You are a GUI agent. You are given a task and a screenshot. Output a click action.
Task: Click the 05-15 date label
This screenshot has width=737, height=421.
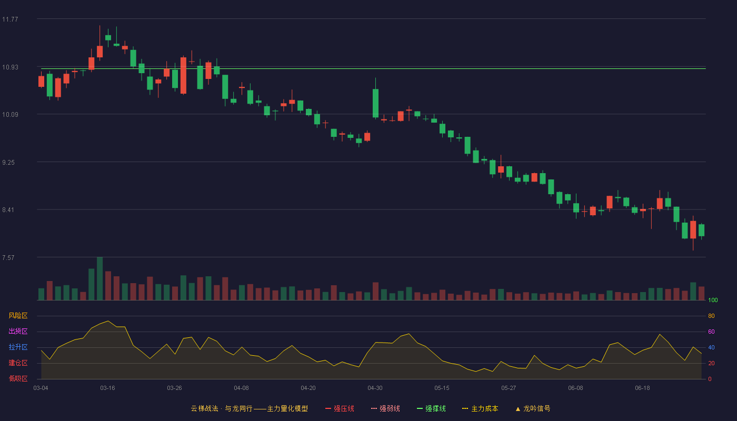point(442,388)
